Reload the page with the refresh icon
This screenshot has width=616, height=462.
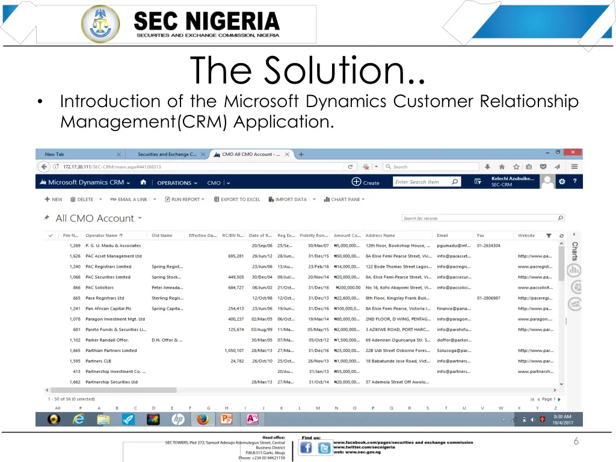(350, 167)
